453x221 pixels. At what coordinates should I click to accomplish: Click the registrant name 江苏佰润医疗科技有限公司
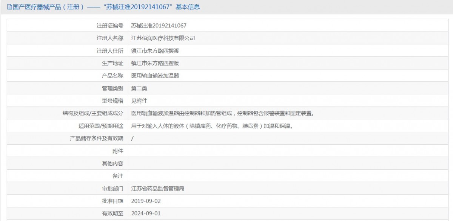163,38
